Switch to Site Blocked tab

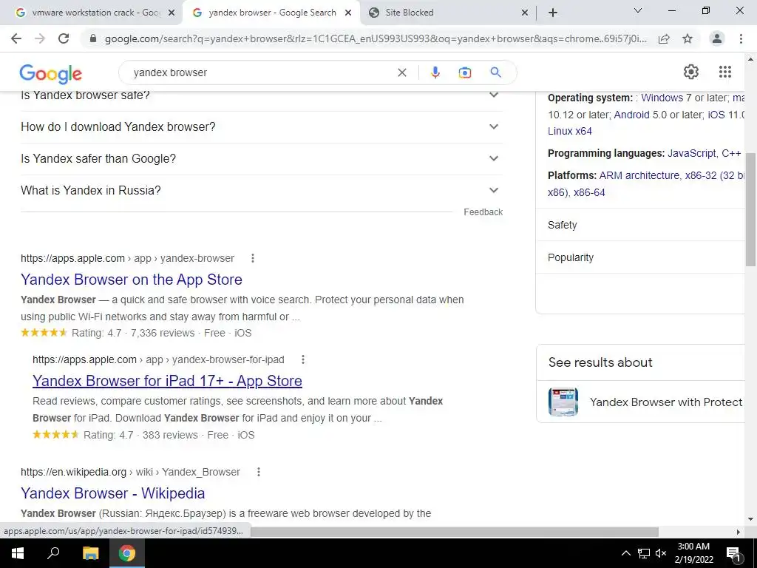[449, 13]
